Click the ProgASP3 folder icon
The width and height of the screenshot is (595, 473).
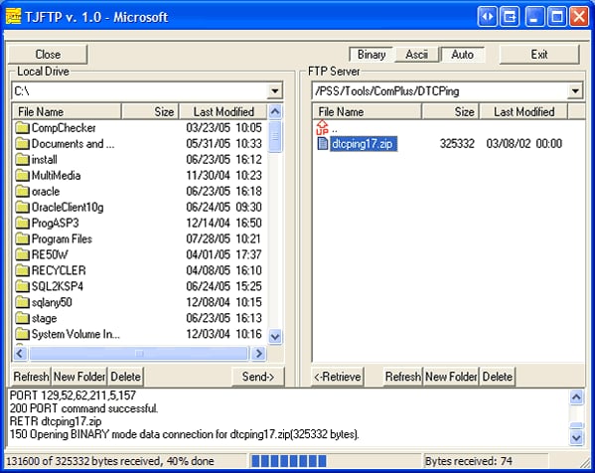[x=22, y=224]
